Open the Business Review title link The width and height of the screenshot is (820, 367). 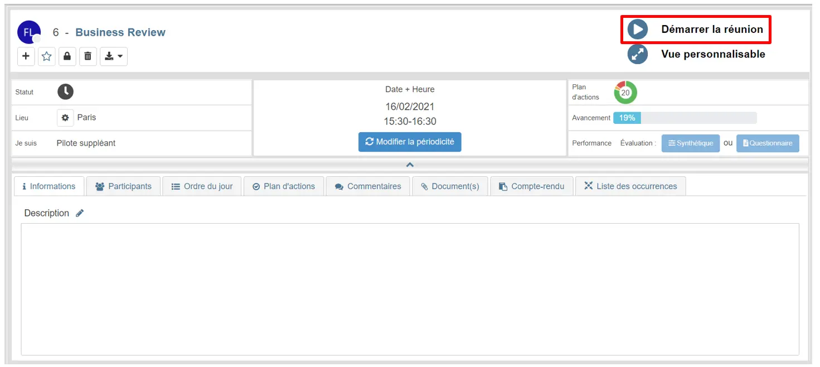click(120, 32)
